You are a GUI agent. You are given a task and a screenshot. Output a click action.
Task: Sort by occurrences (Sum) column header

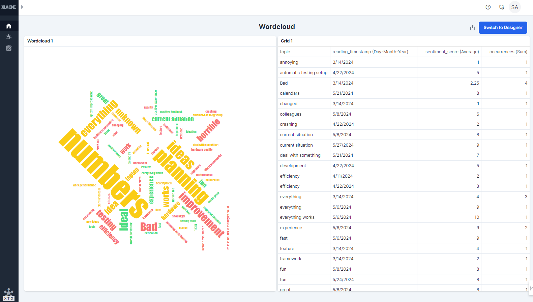508,52
